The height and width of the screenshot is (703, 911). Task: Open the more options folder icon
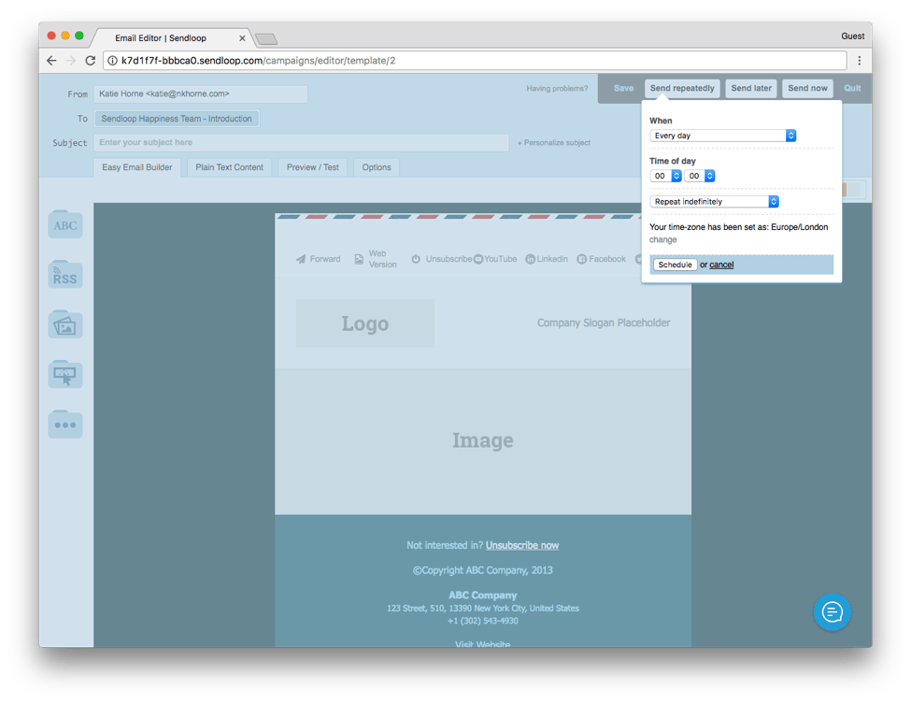tap(65, 424)
